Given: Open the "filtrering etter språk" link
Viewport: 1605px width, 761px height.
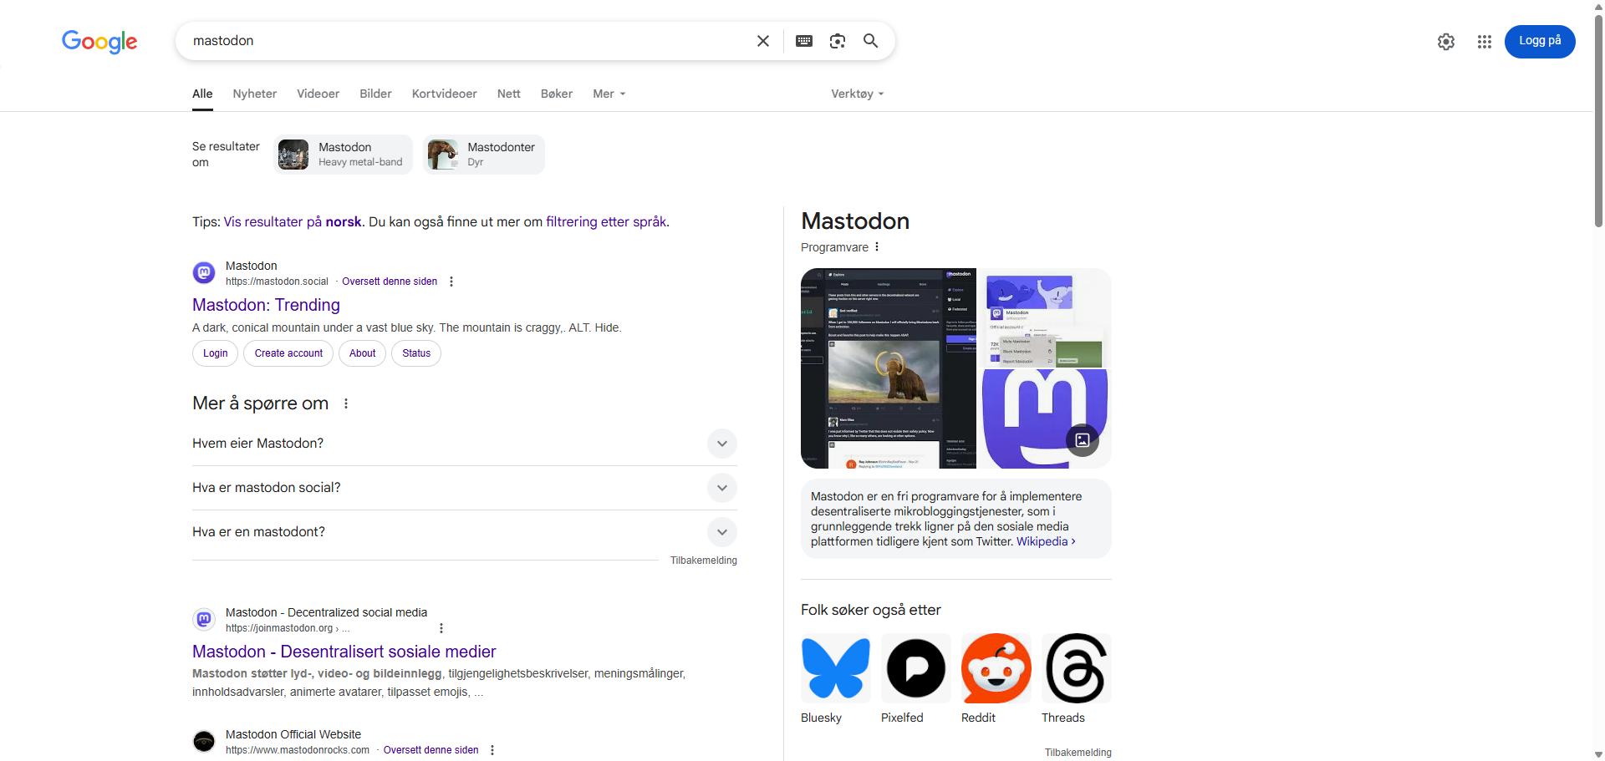Looking at the screenshot, I should 606,222.
